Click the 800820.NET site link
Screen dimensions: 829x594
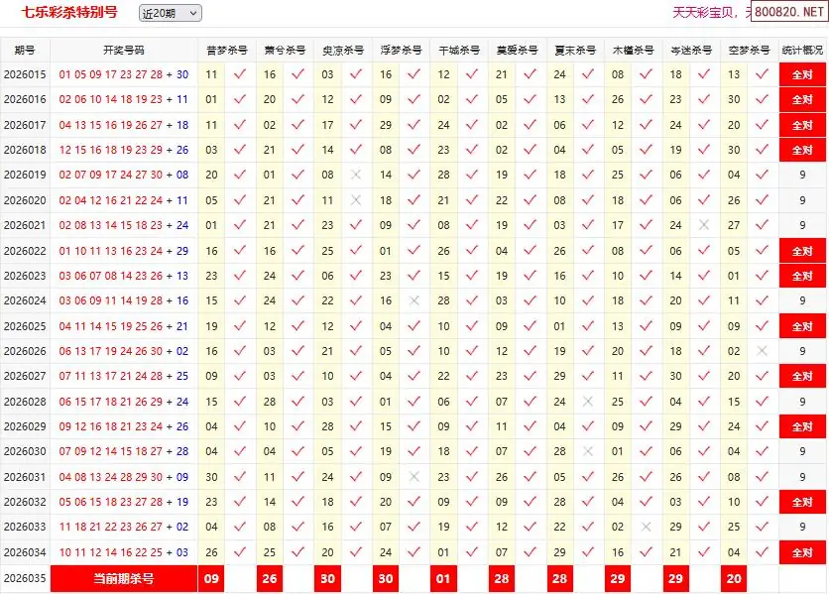click(x=788, y=13)
